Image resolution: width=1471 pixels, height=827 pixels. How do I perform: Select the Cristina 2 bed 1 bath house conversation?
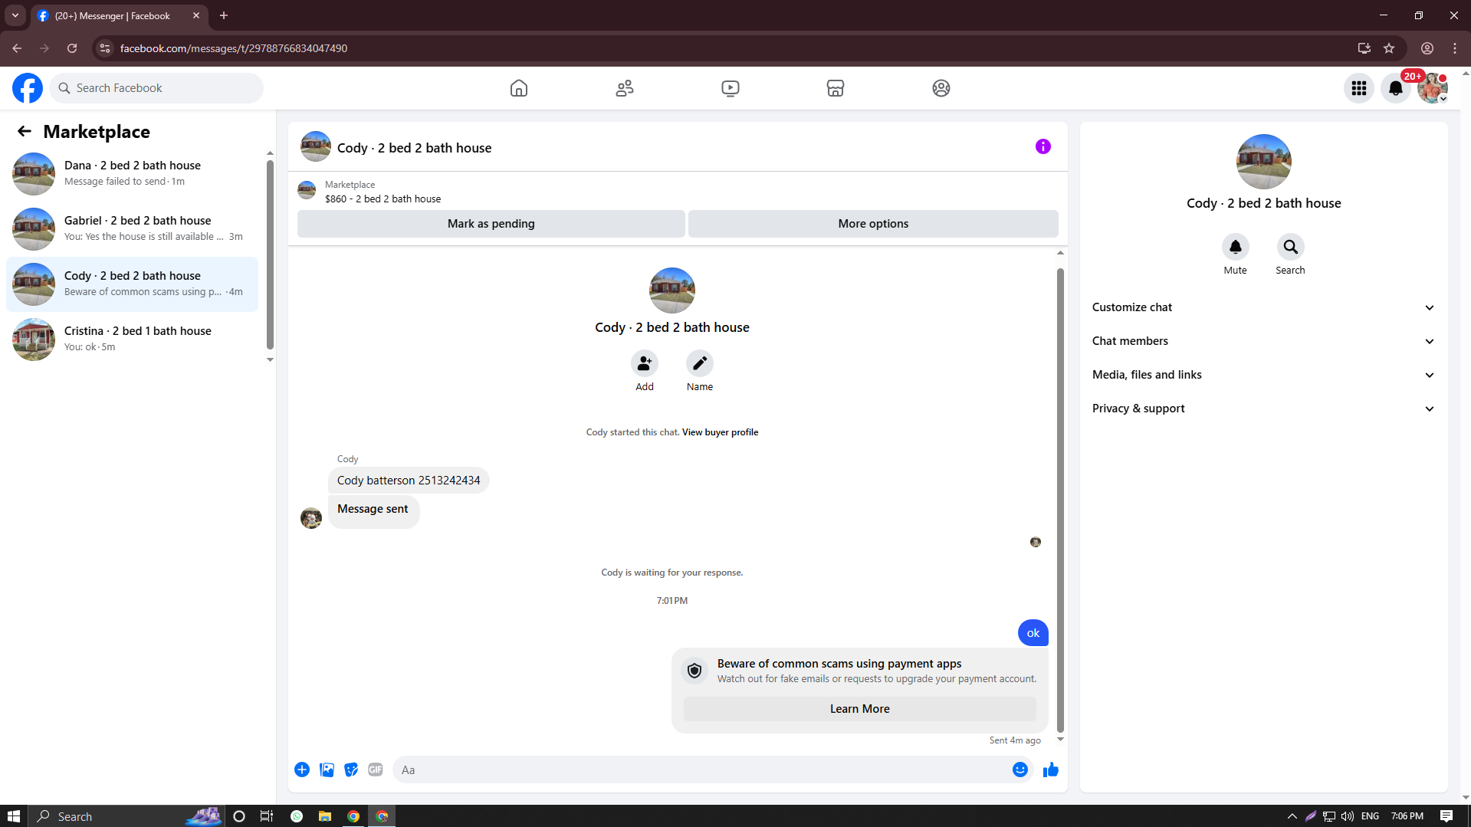132,340
